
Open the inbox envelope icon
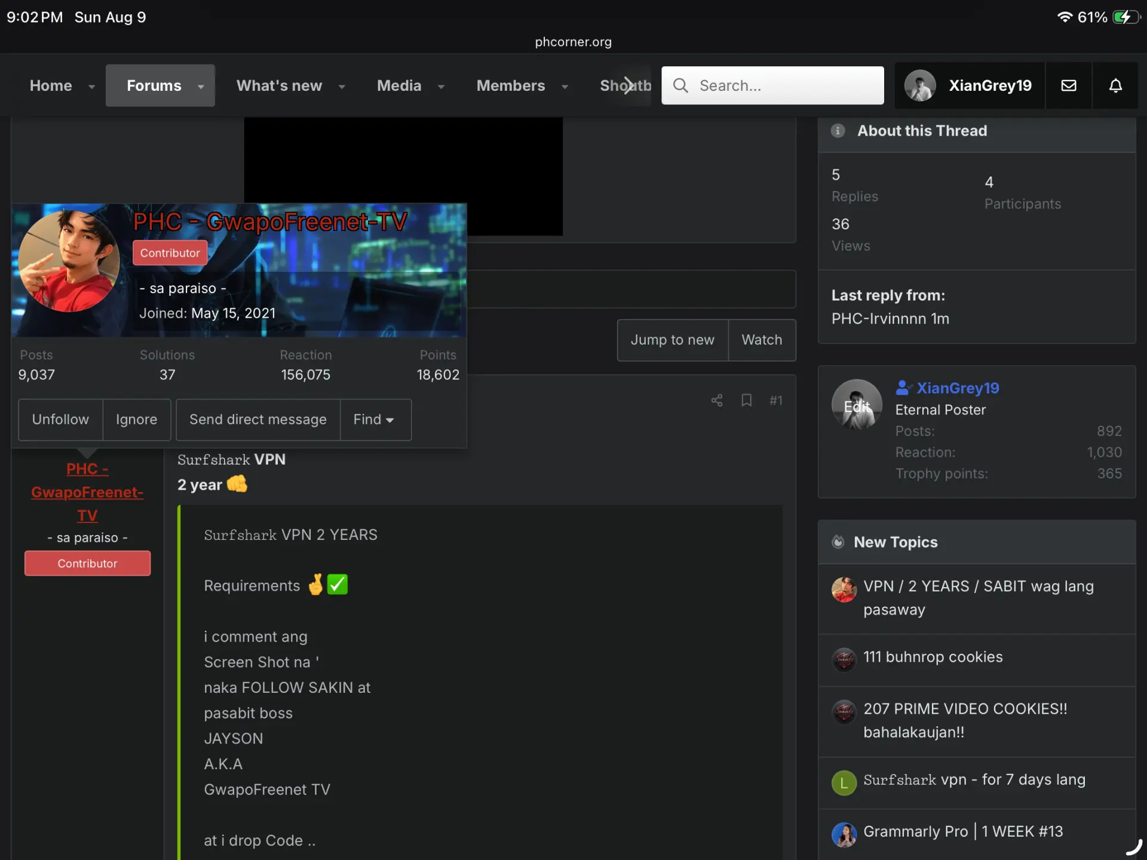pyautogui.click(x=1069, y=85)
